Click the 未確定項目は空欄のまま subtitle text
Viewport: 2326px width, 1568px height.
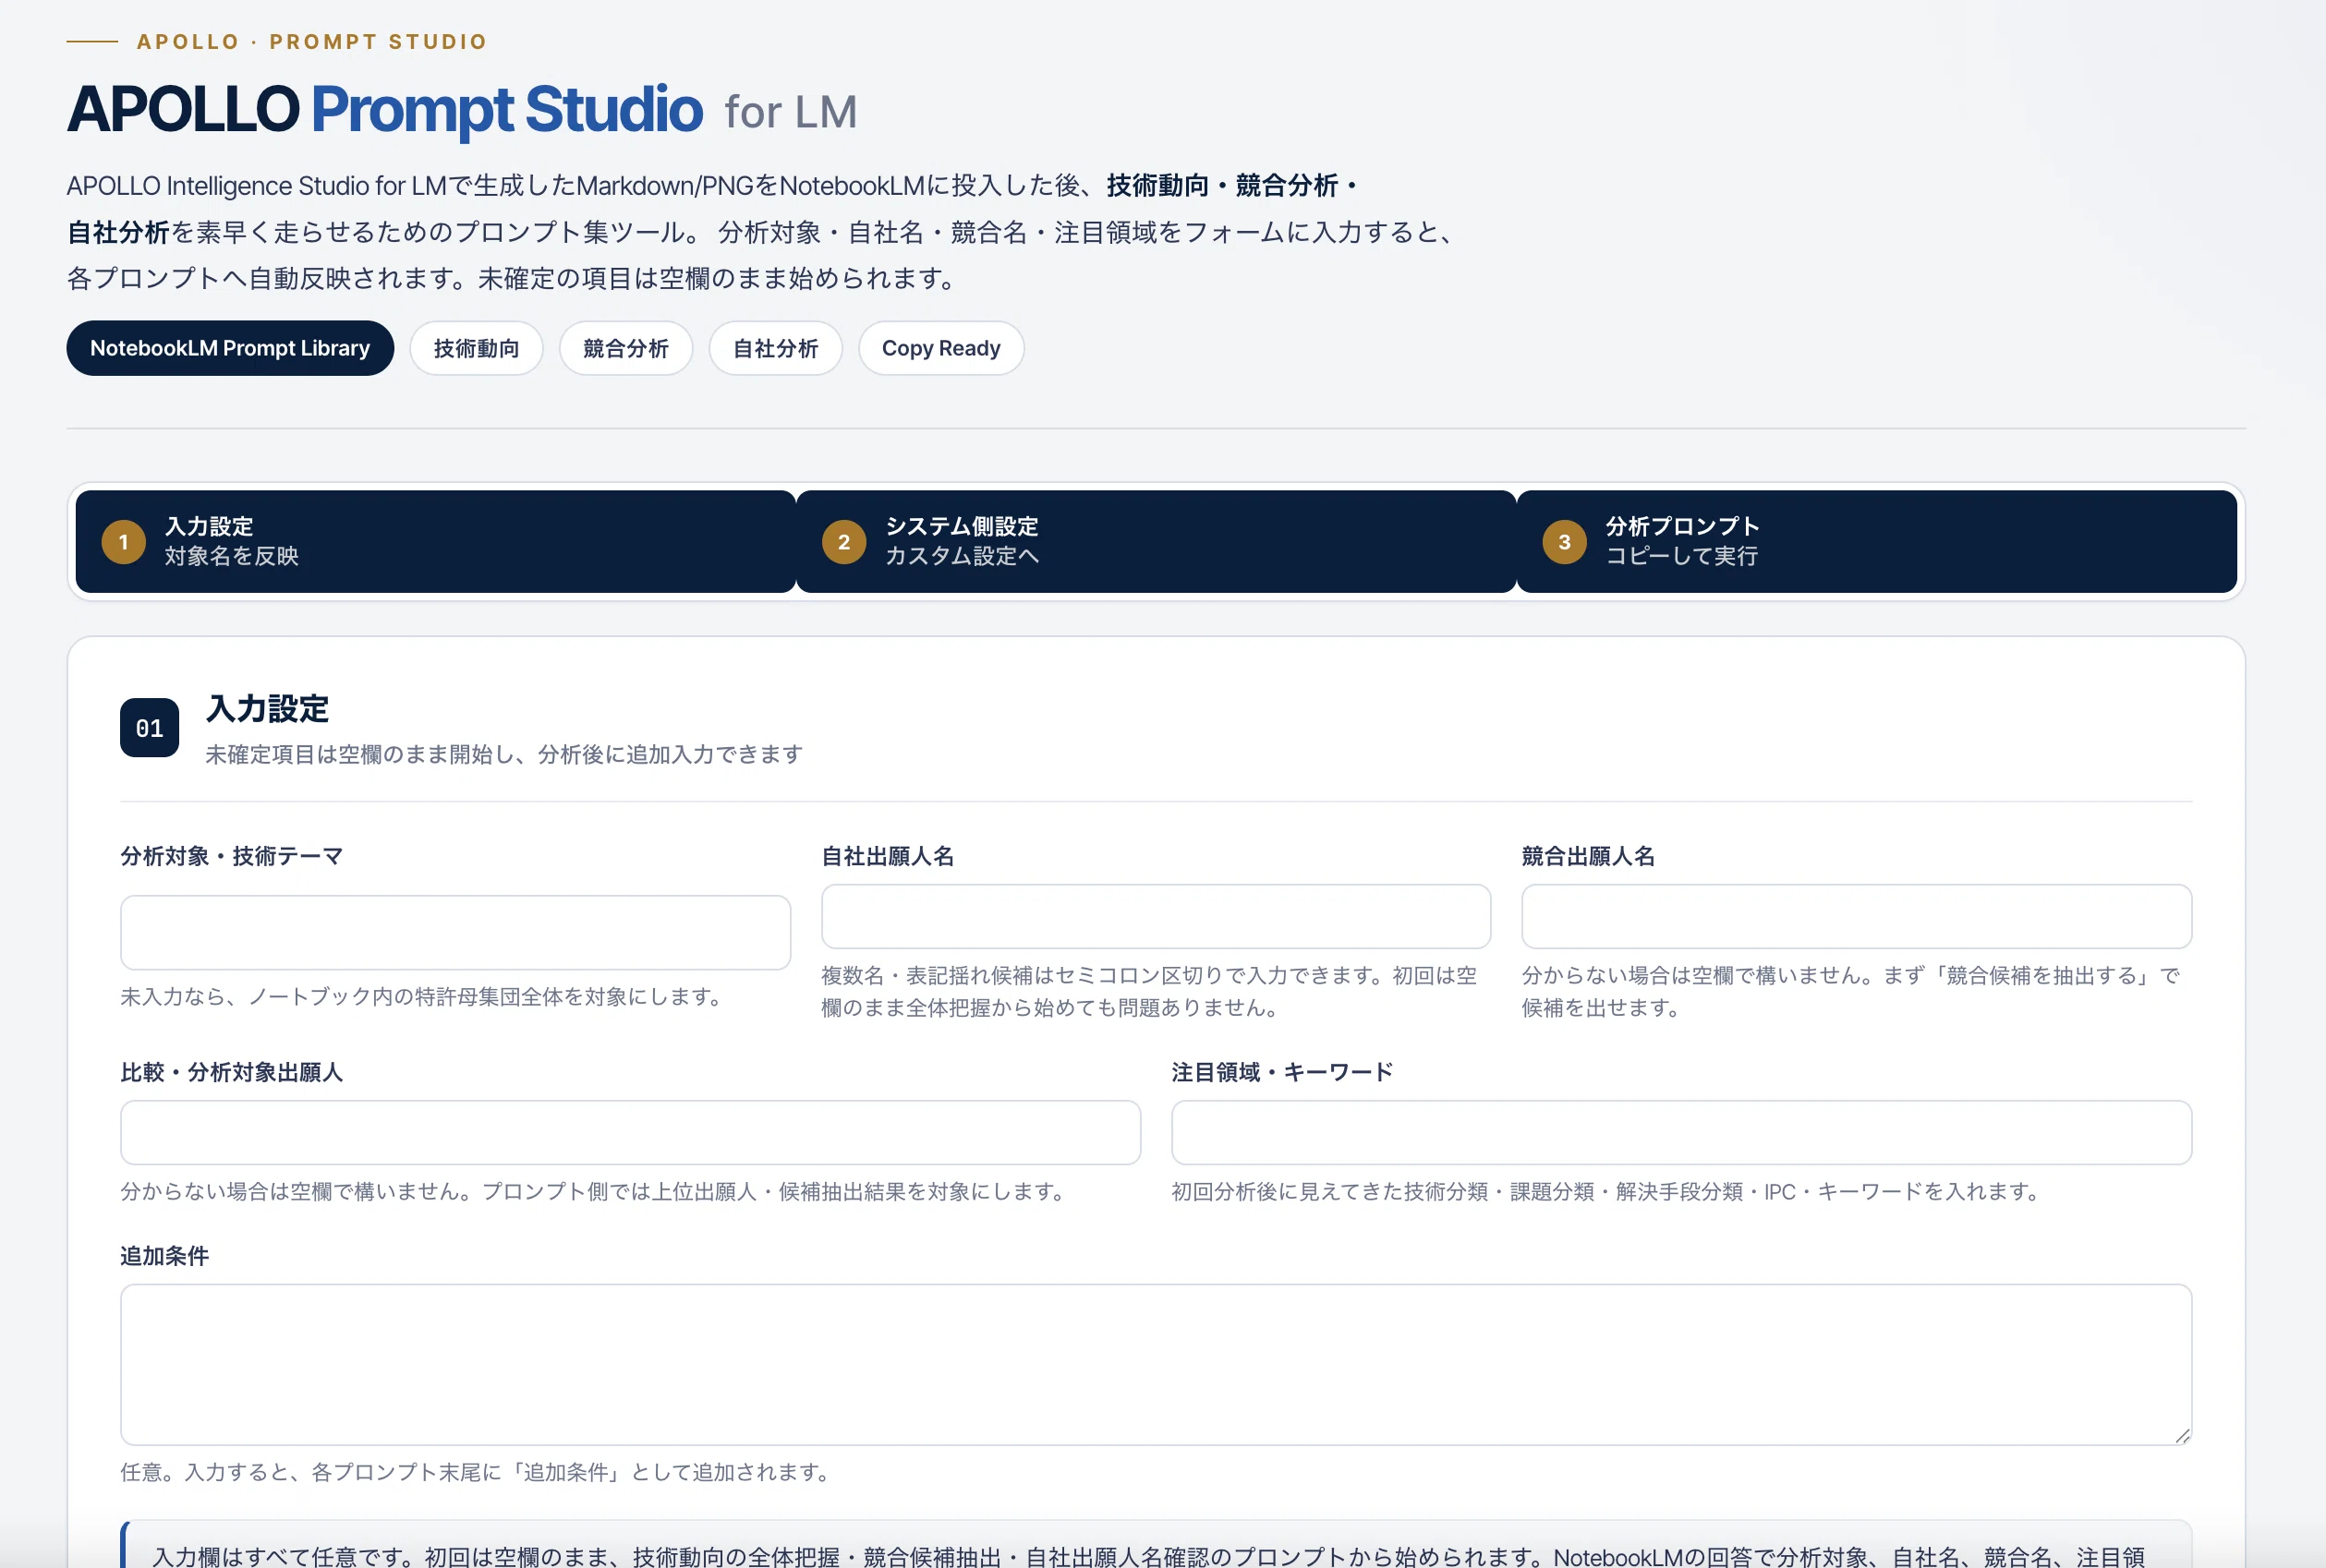pos(504,754)
